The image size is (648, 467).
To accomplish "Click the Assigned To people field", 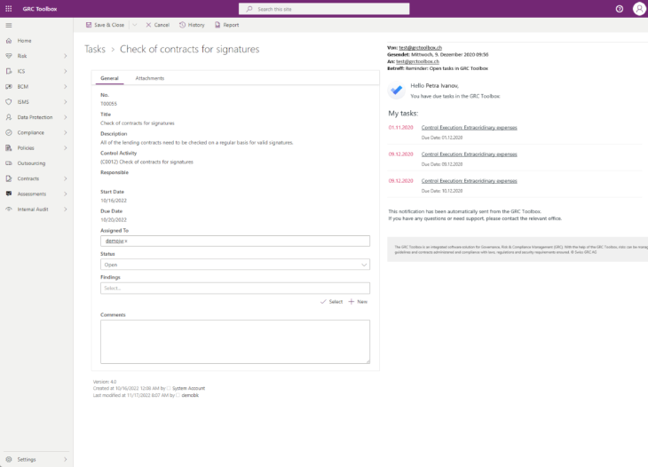I will (235, 241).
